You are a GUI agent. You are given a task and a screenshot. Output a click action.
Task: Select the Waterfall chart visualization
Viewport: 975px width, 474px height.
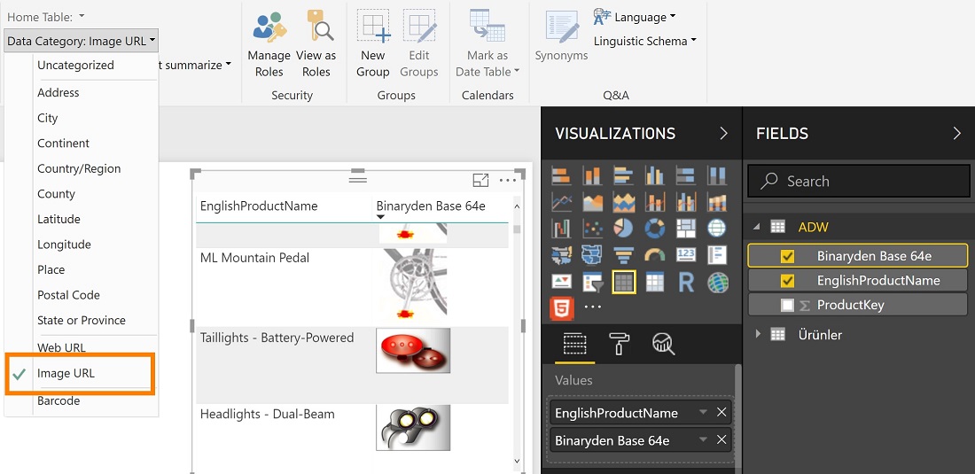click(x=561, y=229)
